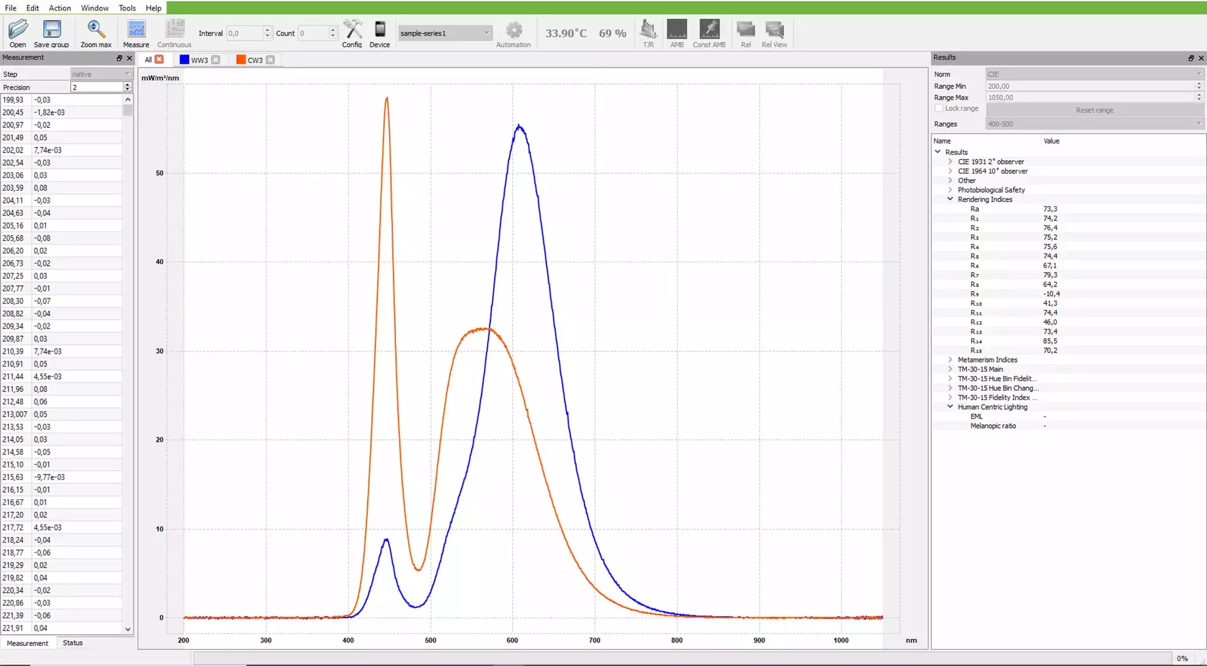Click the Zoom max magnifier icon
The width and height of the screenshot is (1207, 666).
click(x=95, y=29)
